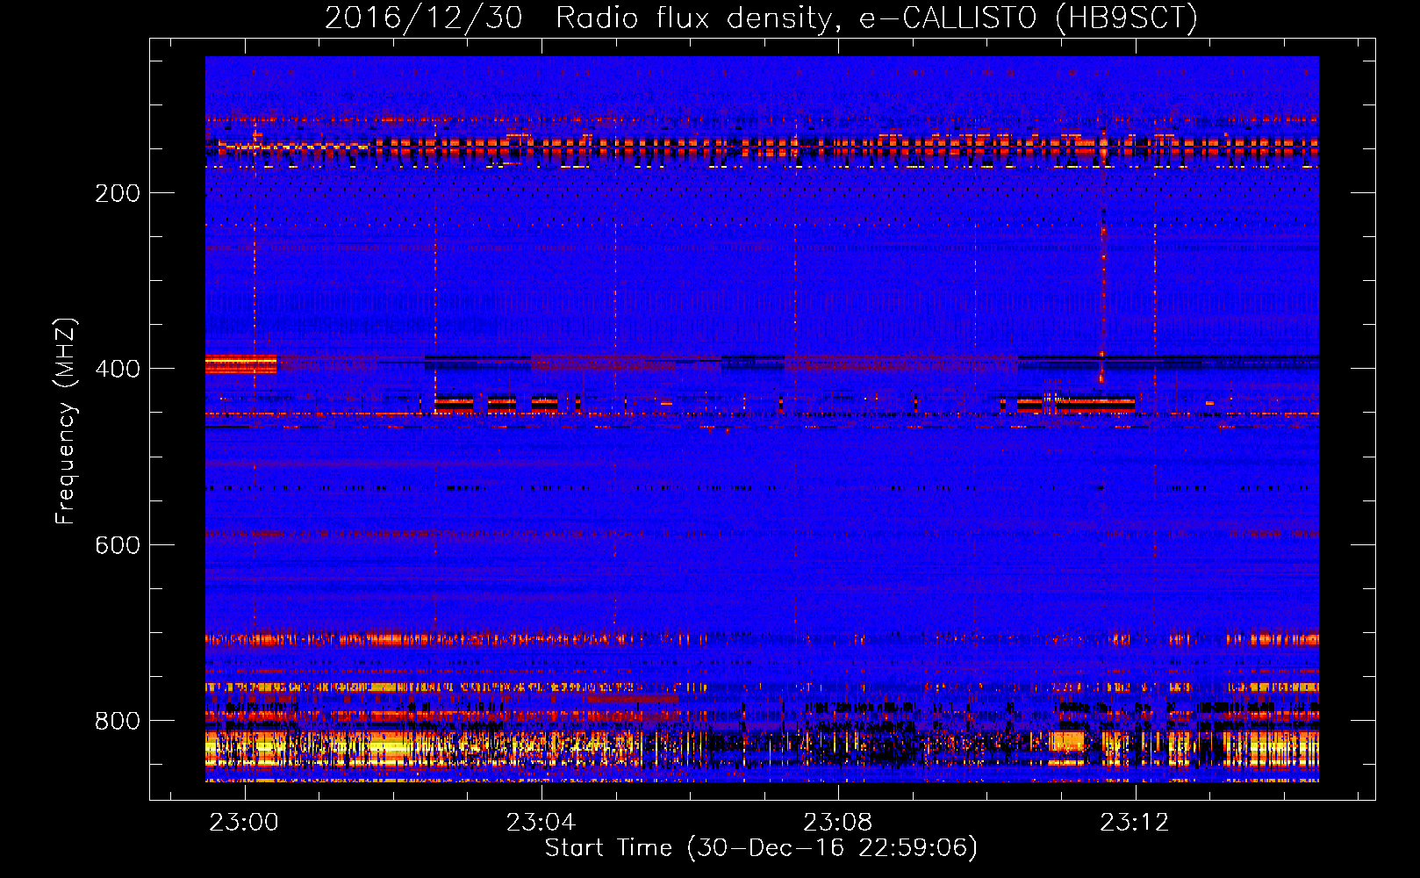Click the 'Start Time (30-Dec-16 22:59:06)' label

point(761,848)
